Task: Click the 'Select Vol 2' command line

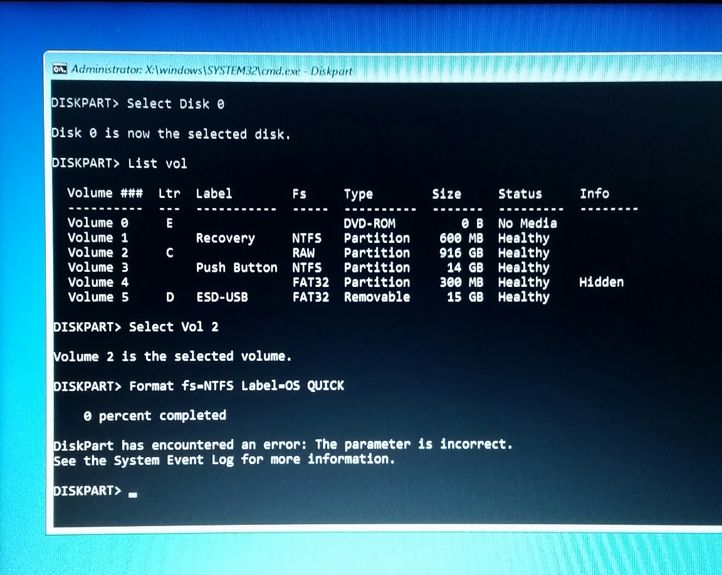Action: click(x=136, y=326)
